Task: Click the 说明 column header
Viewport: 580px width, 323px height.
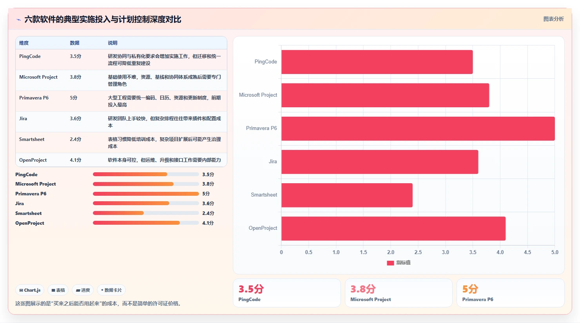Action: 113,43
